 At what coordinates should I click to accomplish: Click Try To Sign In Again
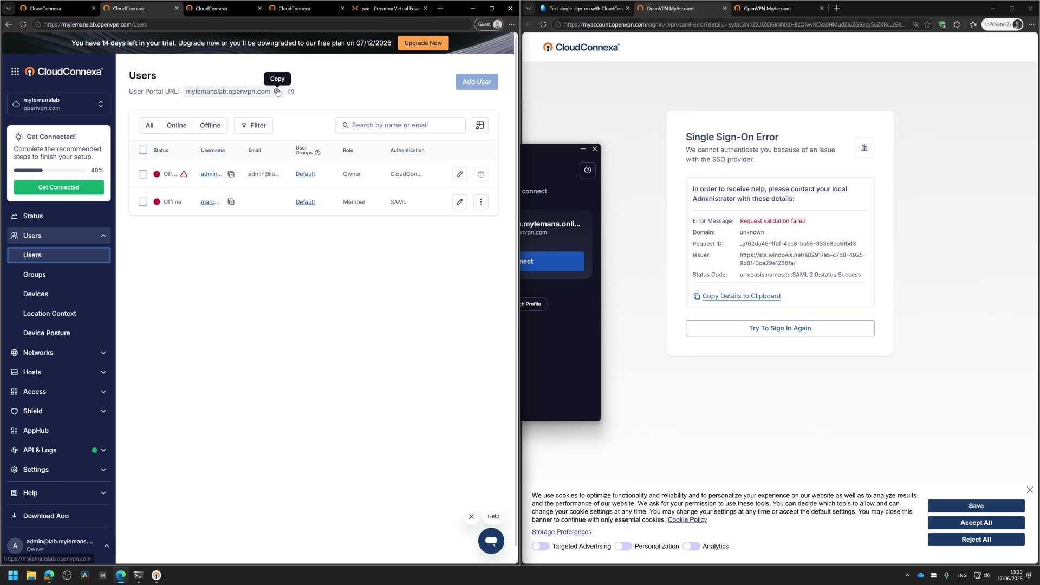point(779,328)
